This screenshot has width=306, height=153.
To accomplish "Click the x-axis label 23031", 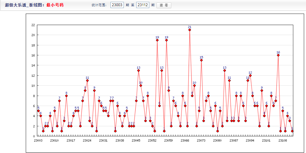I will click(103, 140).
